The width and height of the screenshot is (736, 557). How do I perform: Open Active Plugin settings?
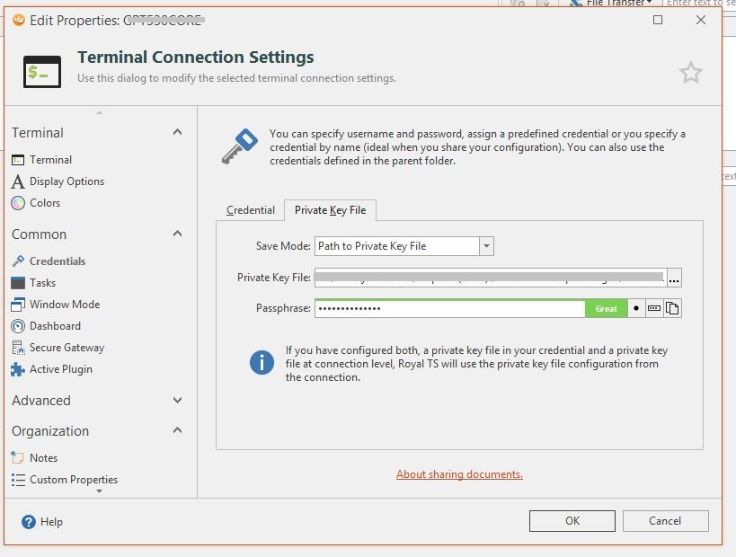[60, 369]
